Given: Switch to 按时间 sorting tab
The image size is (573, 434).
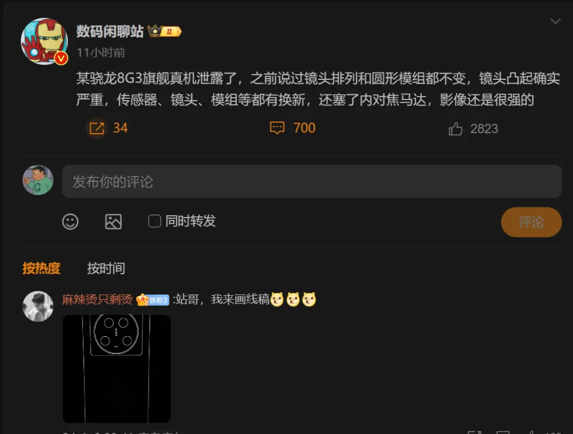Looking at the screenshot, I should click(x=106, y=268).
